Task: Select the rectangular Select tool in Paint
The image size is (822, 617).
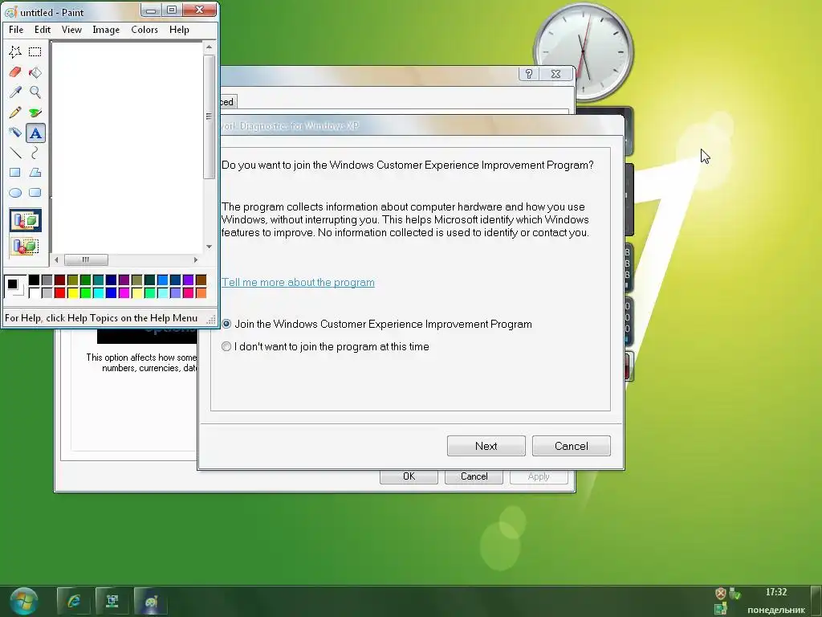Action: (35, 51)
